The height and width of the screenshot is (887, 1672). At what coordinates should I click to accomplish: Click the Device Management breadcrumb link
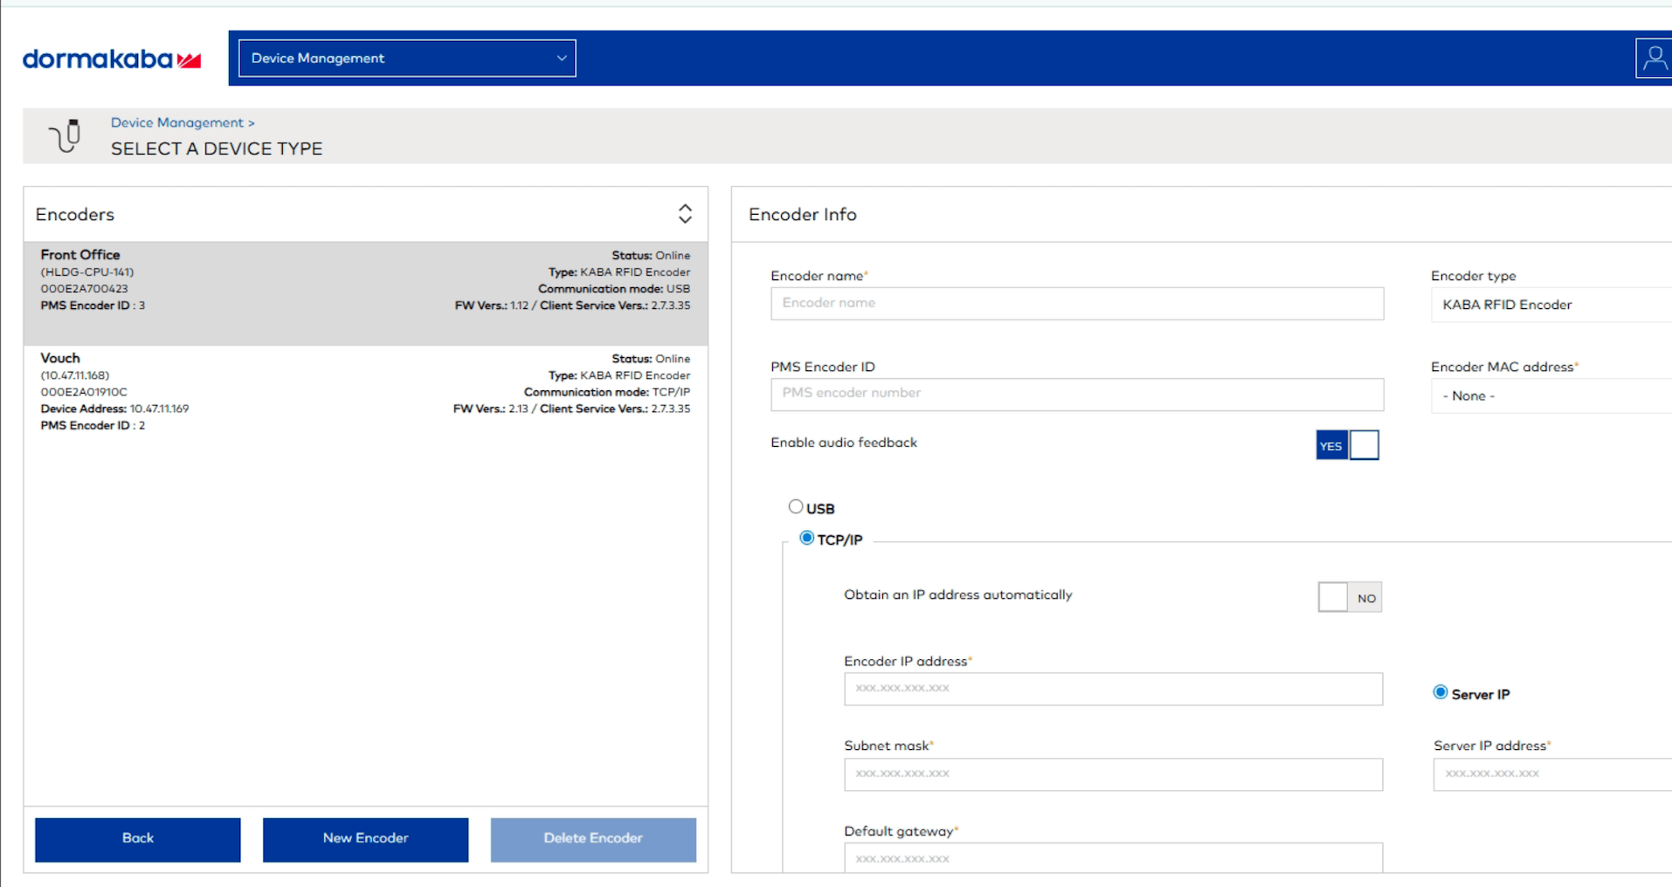(177, 122)
